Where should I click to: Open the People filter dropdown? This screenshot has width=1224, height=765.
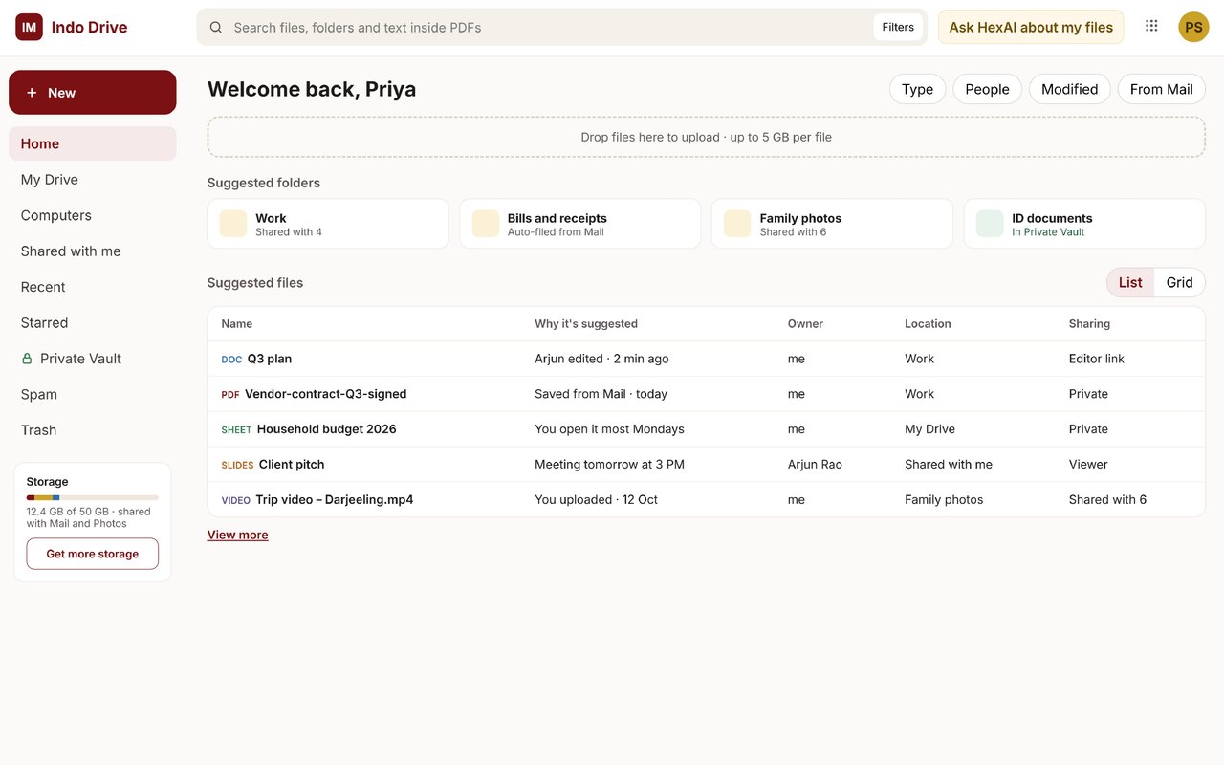(x=987, y=89)
